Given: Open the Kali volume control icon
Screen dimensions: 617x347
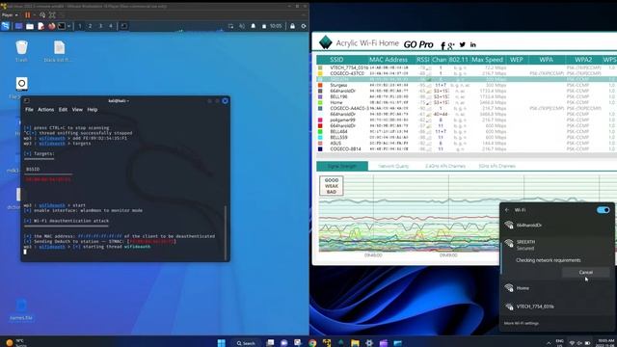Looking at the screenshot, I should (242, 26).
